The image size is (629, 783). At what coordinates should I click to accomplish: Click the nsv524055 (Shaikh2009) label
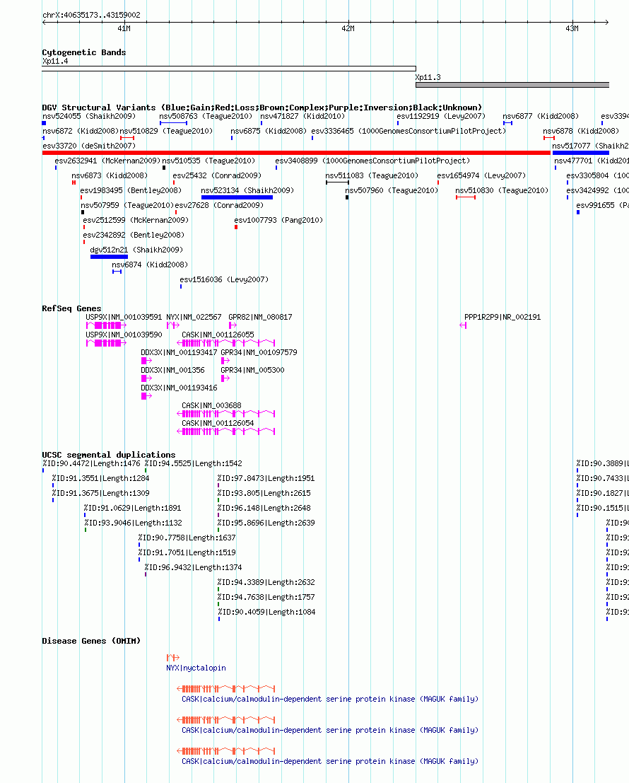pyautogui.click(x=89, y=116)
